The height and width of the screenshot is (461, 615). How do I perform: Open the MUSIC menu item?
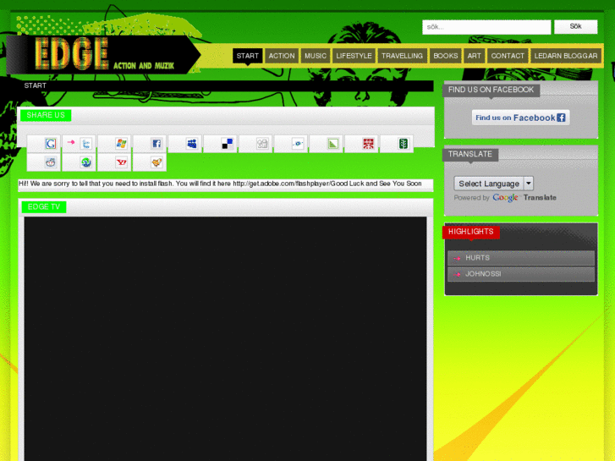point(316,56)
